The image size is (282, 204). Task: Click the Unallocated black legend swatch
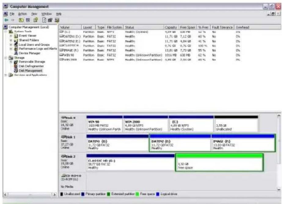click(x=62, y=194)
